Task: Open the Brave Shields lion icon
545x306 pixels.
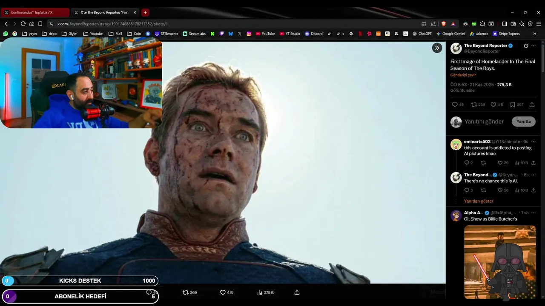Action: (x=444, y=24)
